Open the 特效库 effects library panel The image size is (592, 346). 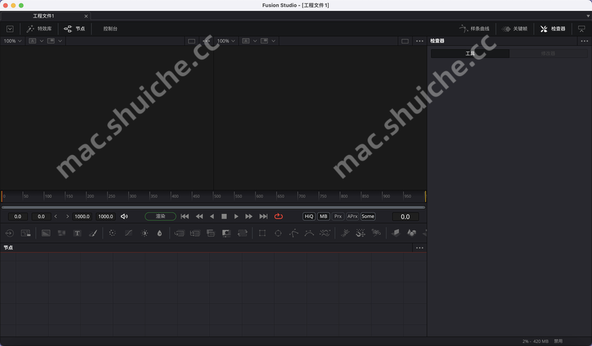[39, 29]
